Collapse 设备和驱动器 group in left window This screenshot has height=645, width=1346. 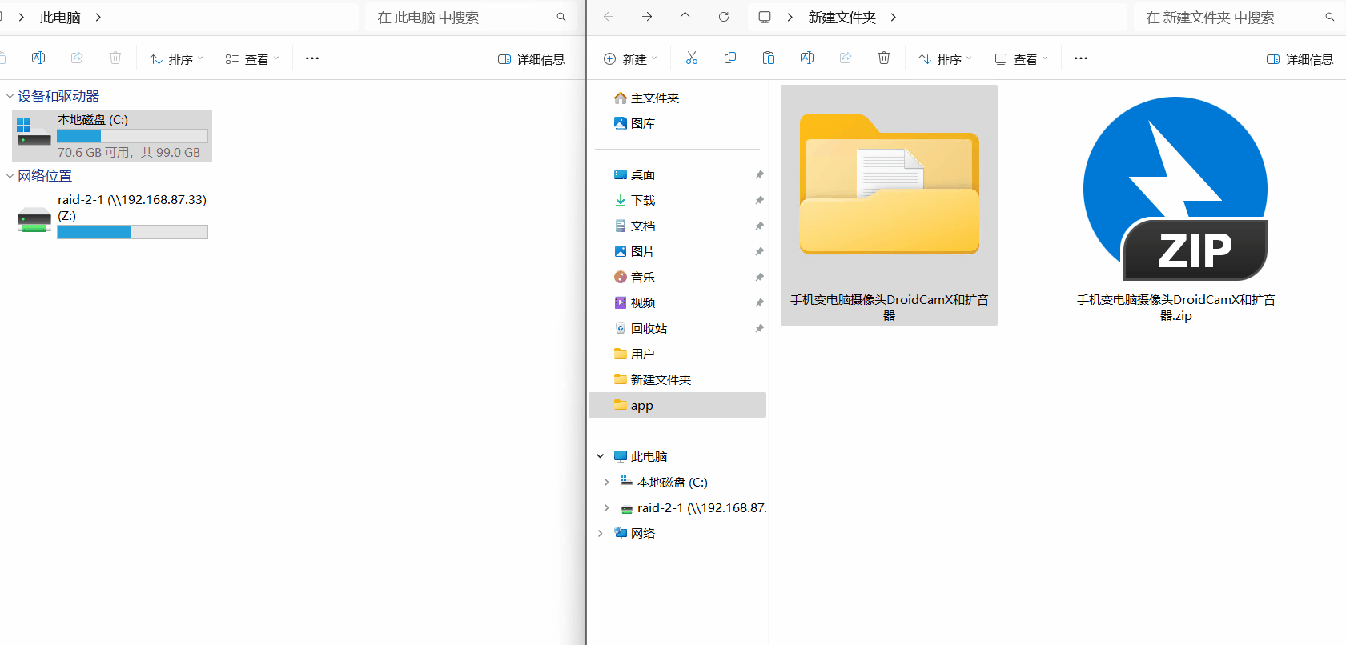10,96
